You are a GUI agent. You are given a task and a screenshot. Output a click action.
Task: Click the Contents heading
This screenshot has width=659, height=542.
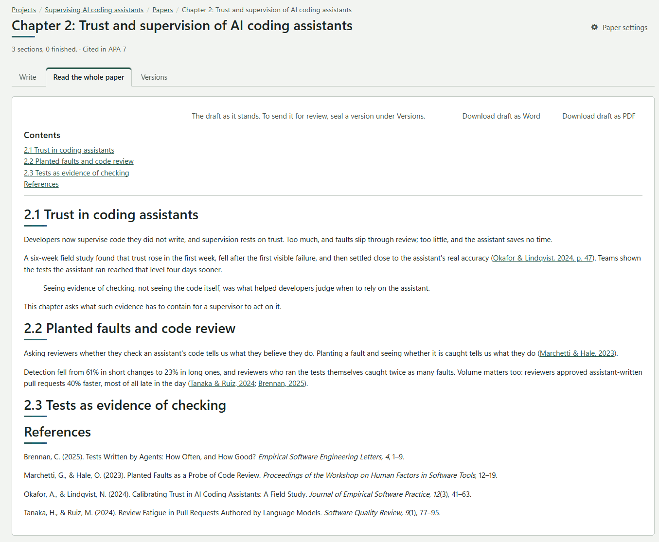(42, 135)
